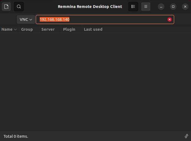Sort connections by Group column
The height and width of the screenshot is (141, 191).
pyautogui.click(x=27, y=29)
